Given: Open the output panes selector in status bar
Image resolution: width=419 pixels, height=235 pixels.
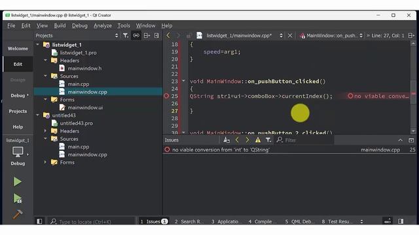Looking at the screenshot, I should 361,221.
